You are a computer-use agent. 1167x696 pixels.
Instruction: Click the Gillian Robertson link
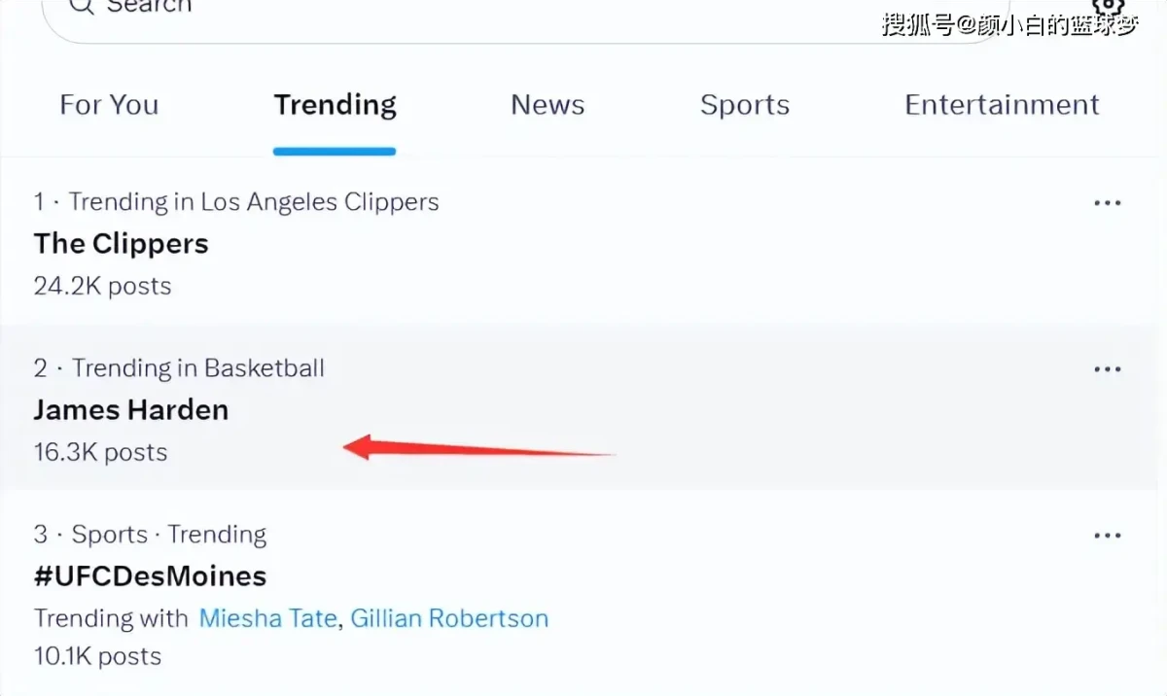tap(449, 618)
